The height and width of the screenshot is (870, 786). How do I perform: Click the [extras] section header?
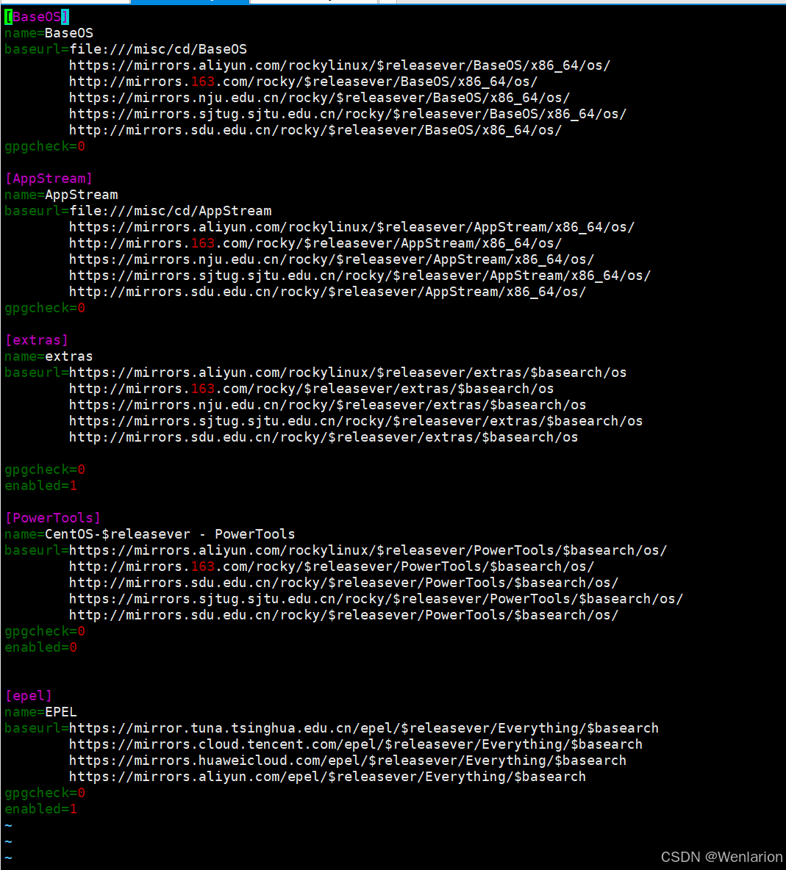[37, 340]
